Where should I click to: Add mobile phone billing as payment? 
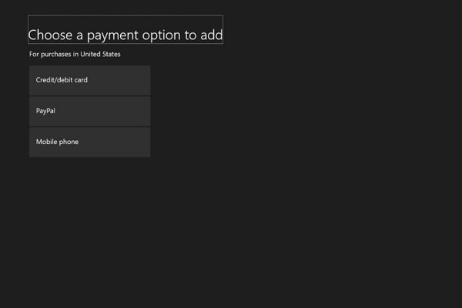click(x=89, y=142)
